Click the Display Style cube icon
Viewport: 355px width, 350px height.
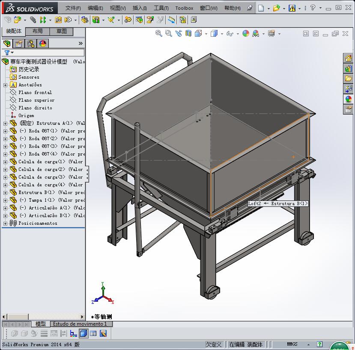214,34
